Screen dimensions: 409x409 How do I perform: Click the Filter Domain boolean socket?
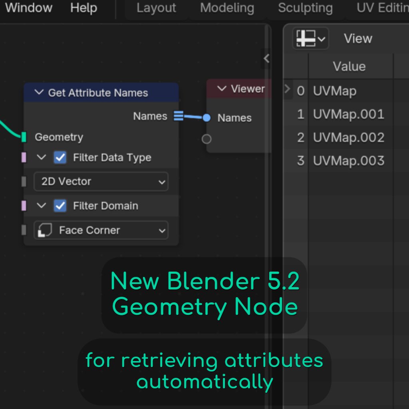pos(24,206)
